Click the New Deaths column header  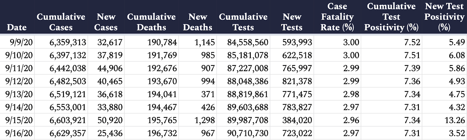pos(198,22)
